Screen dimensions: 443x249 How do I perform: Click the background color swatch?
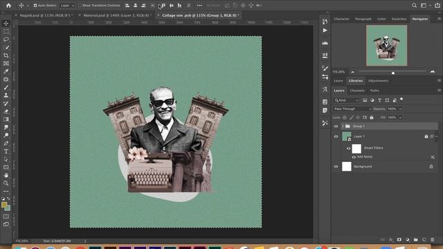[8, 209]
